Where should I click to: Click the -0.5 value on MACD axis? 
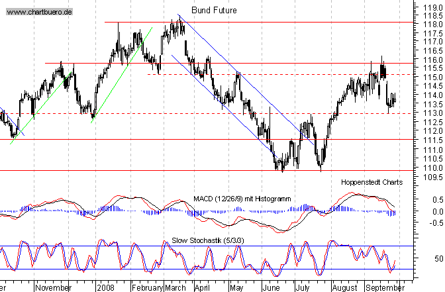point(434,222)
